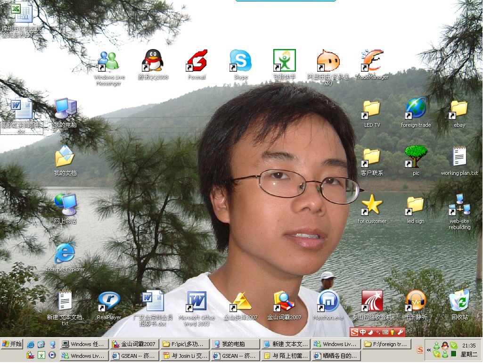Open Sogou IME settings wrench icon
Viewport: 483px width, 363px height.
pos(400,332)
